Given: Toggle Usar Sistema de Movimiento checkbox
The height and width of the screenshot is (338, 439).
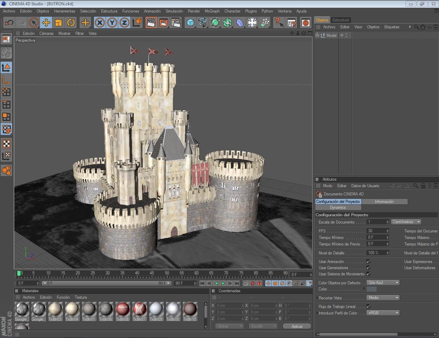Looking at the screenshot, I should pos(368,274).
